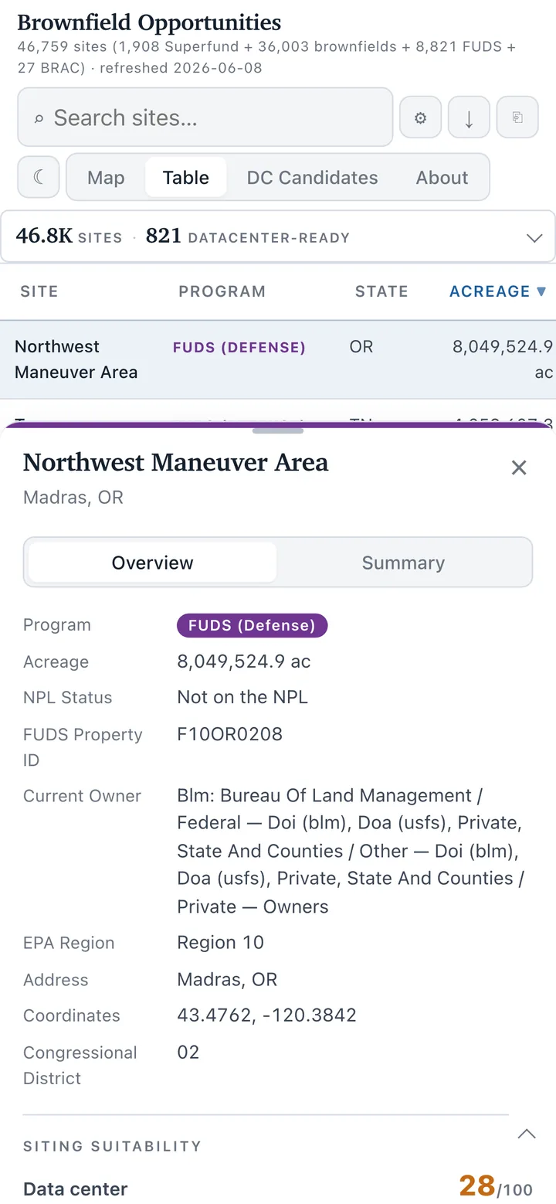Open the DC Candidates tab
This screenshot has height=1204, width=556.
[313, 177]
